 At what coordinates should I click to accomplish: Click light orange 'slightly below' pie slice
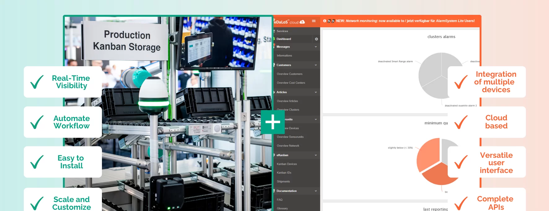coord(429,155)
